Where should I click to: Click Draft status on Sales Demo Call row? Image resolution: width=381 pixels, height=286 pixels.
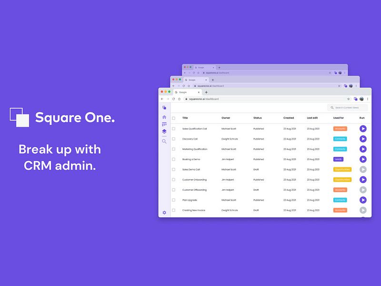[256, 170]
